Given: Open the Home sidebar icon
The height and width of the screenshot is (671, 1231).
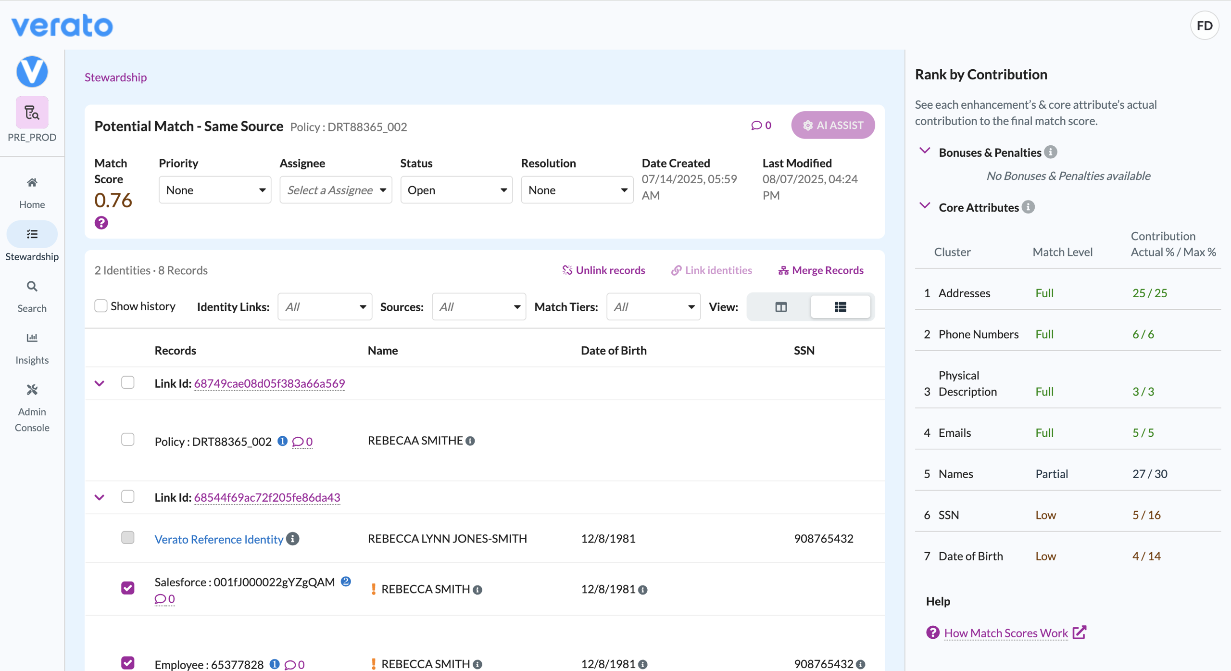Looking at the screenshot, I should click(32, 183).
